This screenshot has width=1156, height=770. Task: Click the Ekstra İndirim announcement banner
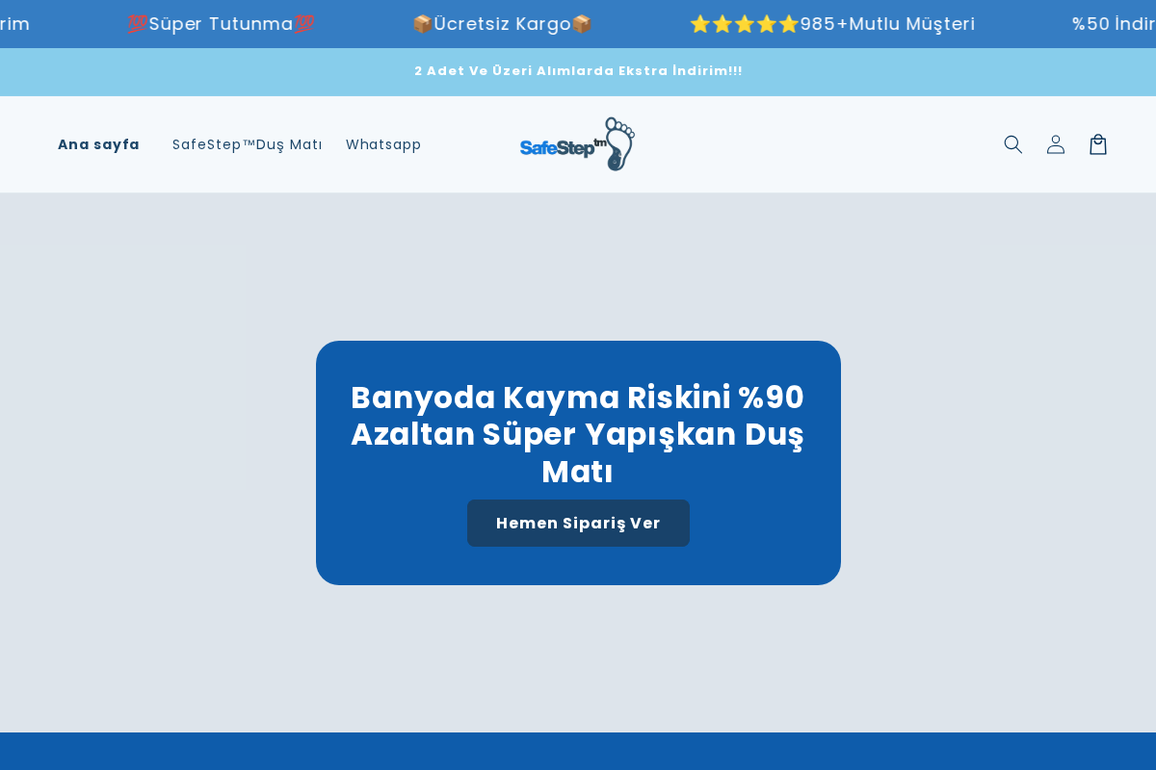[578, 70]
